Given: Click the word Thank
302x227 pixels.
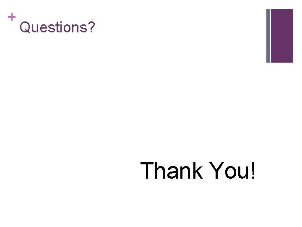Looking at the screenshot, I should click(x=172, y=171).
